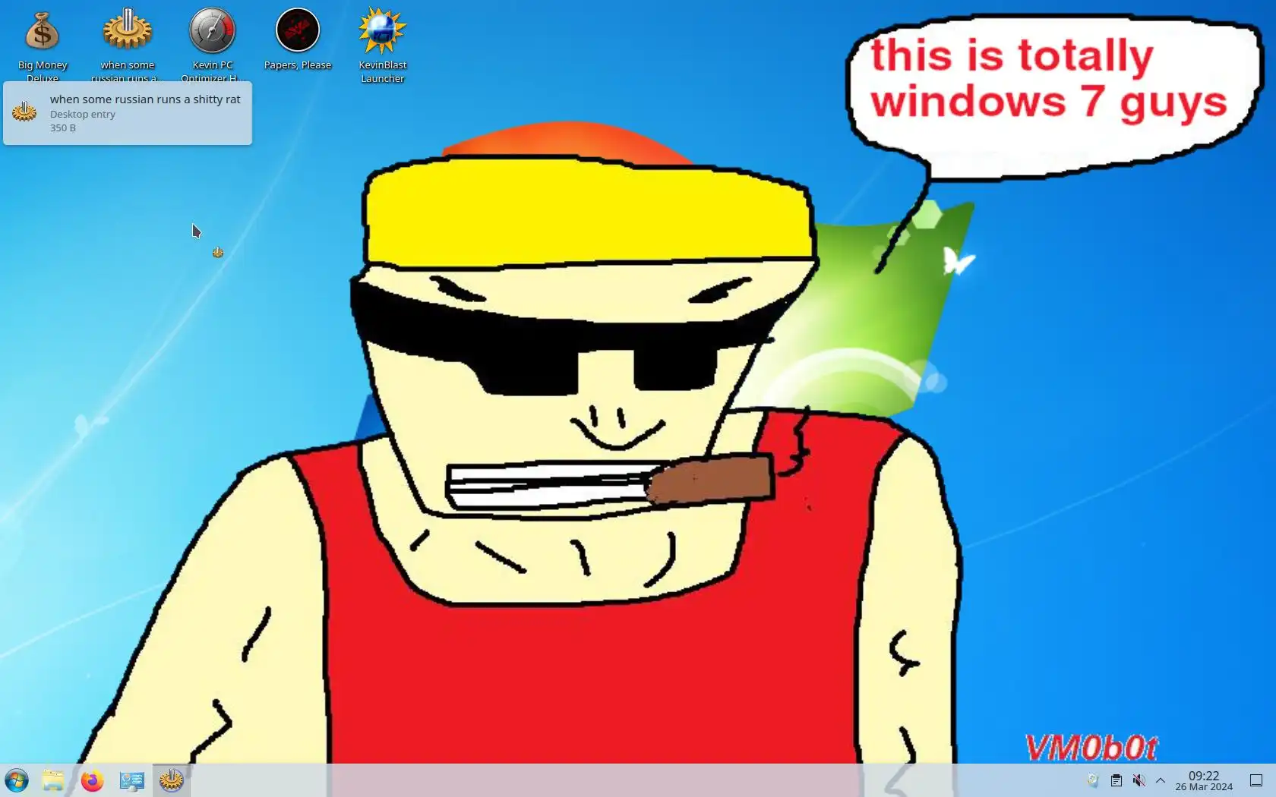Open the system settings monitor icon in taskbar
This screenshot has height=797, width=1276.
[x=132, y=780]
